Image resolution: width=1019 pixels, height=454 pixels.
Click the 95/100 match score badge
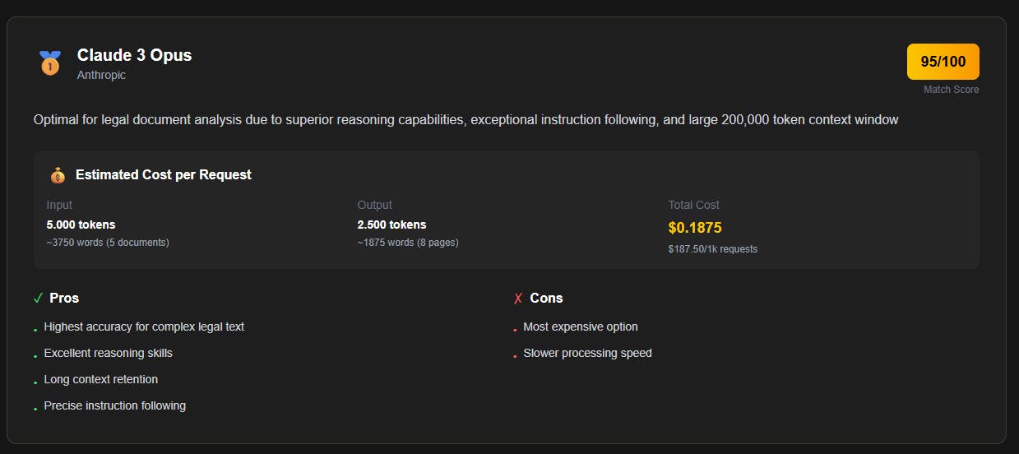point(943,62)
